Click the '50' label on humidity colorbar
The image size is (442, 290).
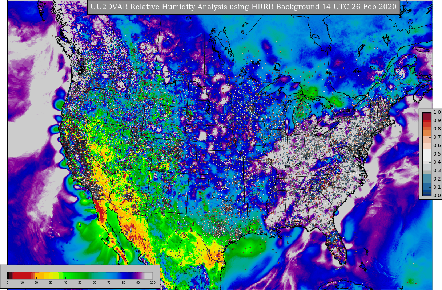[x=80, y=283]
